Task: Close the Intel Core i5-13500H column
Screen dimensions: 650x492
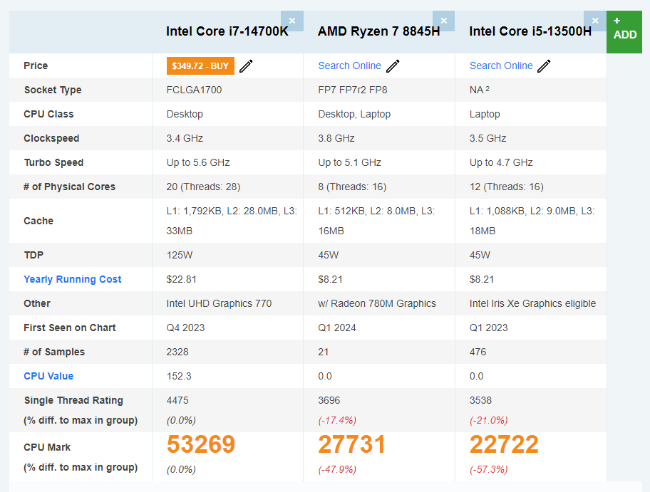Action: pos(595,21)
